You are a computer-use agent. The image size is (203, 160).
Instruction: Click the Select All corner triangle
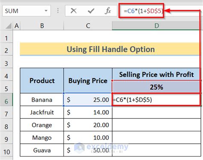(x=9, y=26)
